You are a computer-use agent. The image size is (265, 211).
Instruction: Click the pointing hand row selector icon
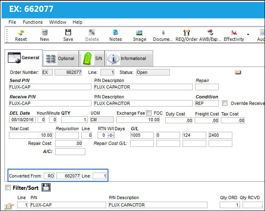click(9, 206)
